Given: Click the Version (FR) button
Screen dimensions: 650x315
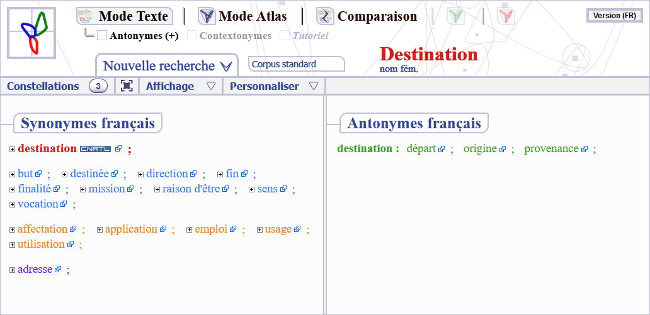Looking at the screenshot, I should click(x=614, y=16).
